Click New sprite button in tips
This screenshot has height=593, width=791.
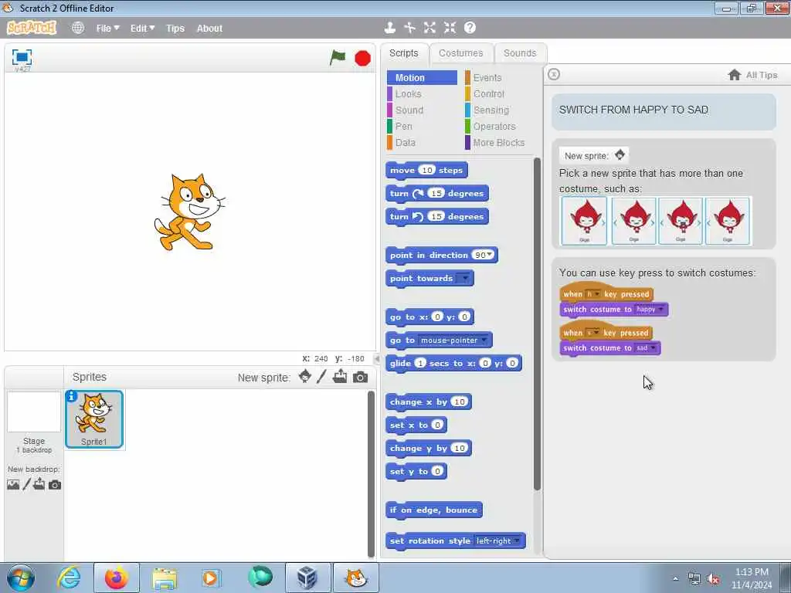[x=594, y=155]
